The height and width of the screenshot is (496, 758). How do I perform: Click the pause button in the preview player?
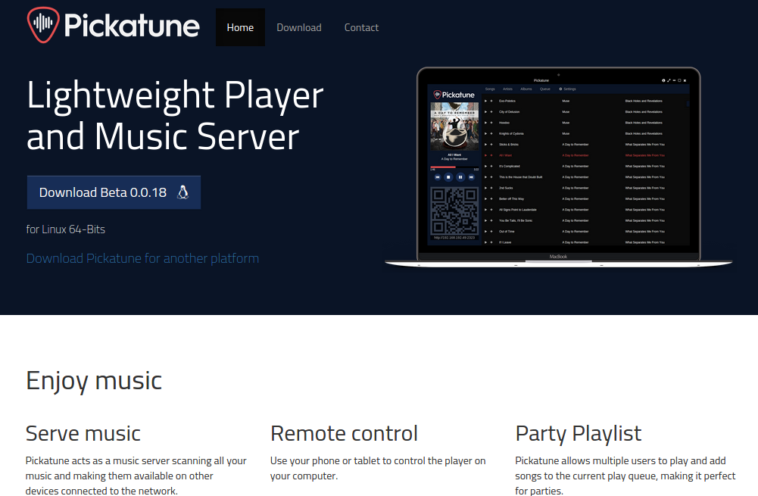click(460, 177)
